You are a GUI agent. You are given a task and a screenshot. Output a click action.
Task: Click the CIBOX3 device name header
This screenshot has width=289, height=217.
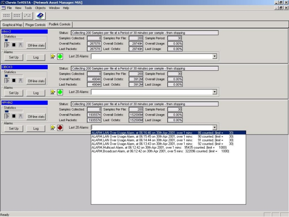25,67
